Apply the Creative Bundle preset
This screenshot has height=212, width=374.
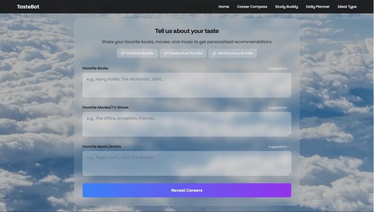[x=137, y=53]
